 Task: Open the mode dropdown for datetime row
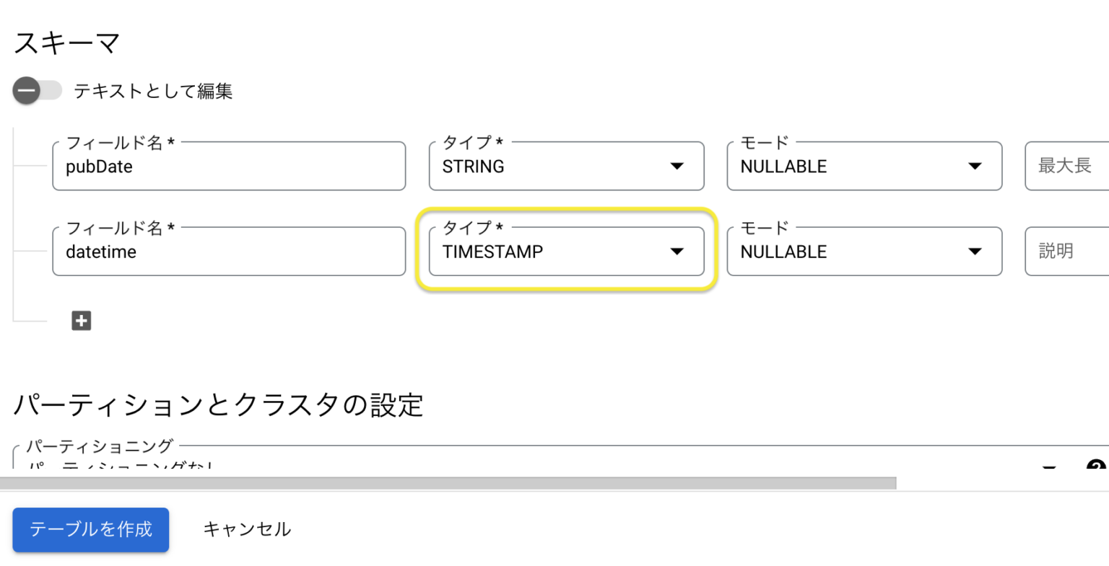click(864, 252)
